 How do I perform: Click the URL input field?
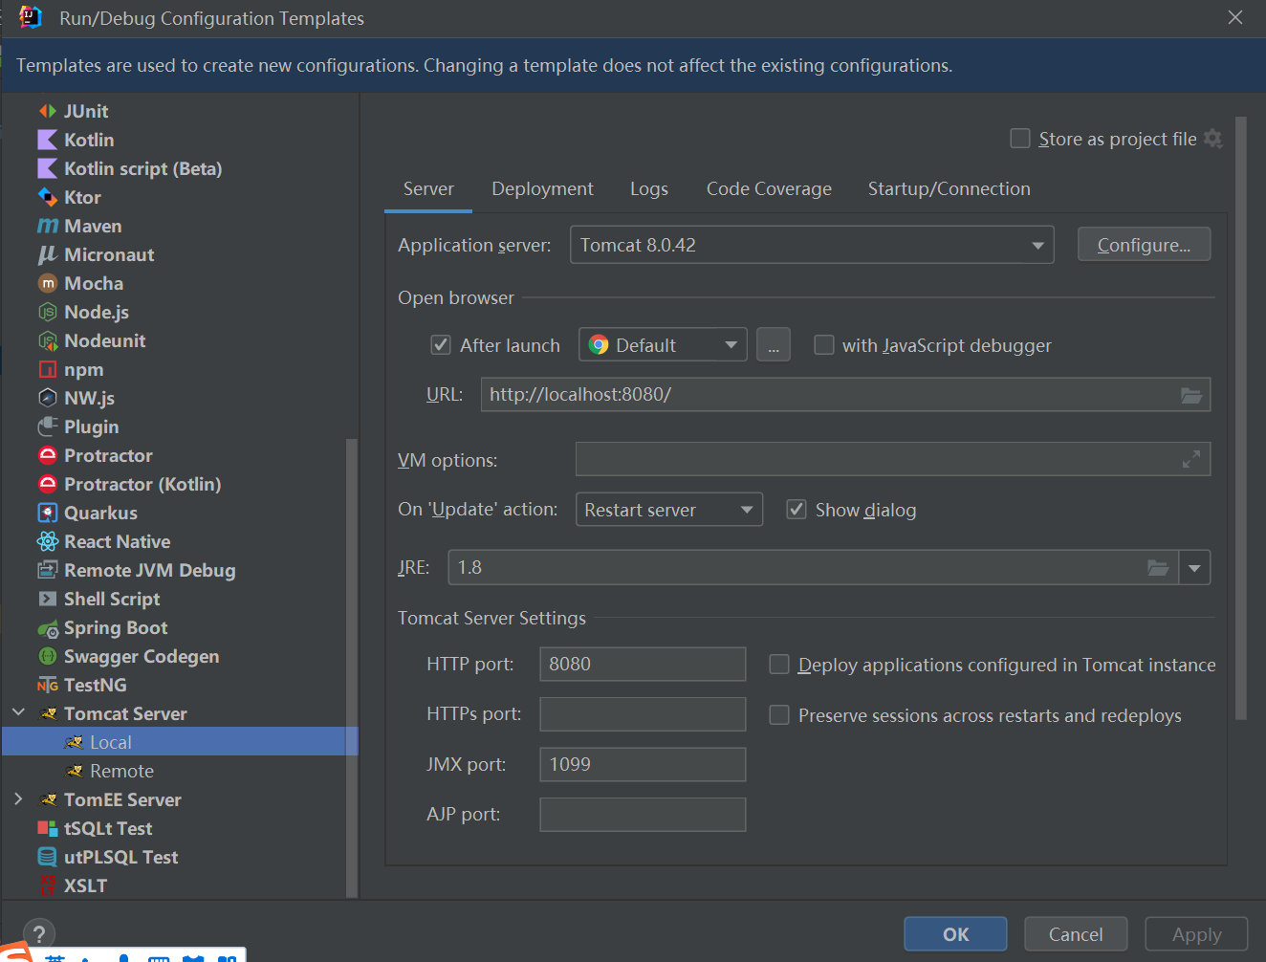coord(845,395)
